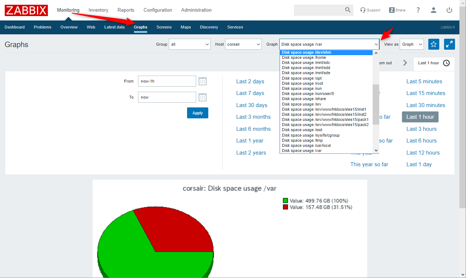Choose Disk space usage /dev/shm option
The width and height of the screenshot is (466, 278).
[x=326, y=52]
